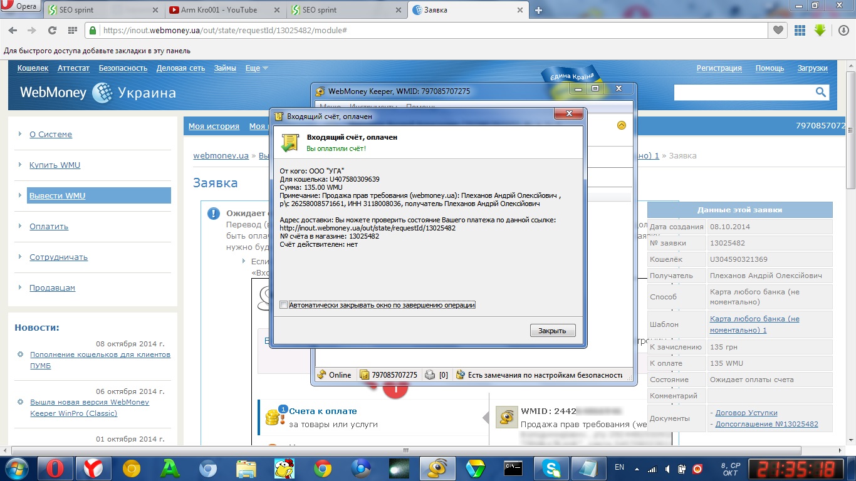Open Yandex browser from the taskbar

[x=94, y=468]
